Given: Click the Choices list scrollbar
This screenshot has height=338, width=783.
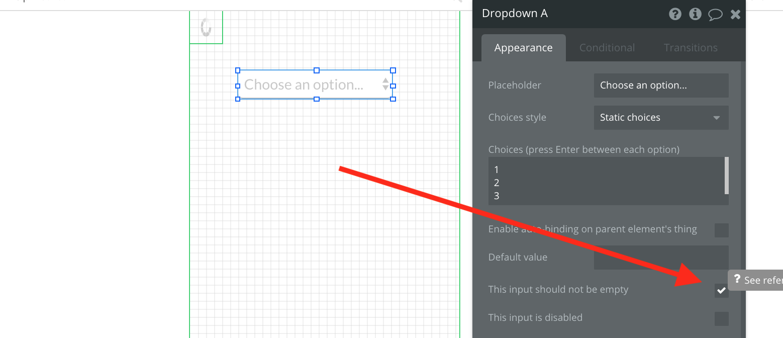Looking at the screenshot, I should click(x=727, y=176).
